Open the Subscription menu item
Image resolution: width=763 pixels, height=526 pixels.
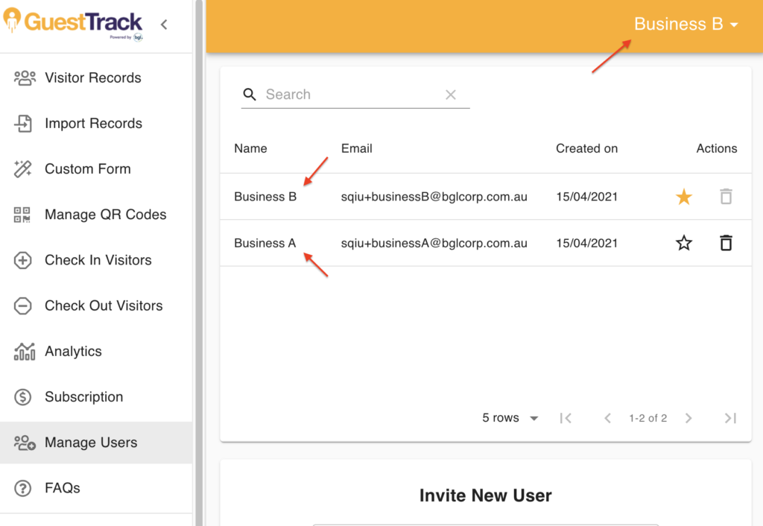point(83,397)
